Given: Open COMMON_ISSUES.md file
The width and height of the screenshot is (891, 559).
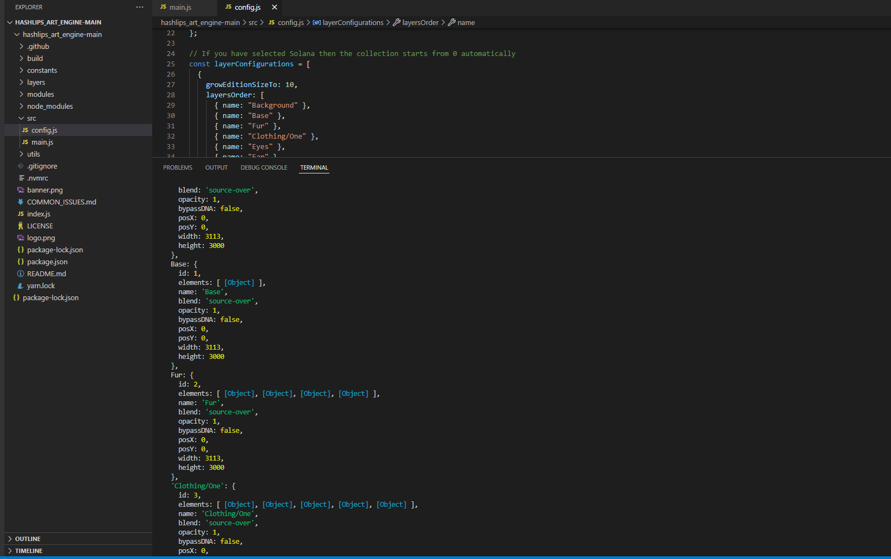Looking at the screenshot, I should point(78,202).
